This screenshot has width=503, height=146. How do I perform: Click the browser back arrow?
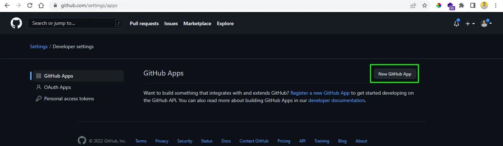tap(7, 6)
